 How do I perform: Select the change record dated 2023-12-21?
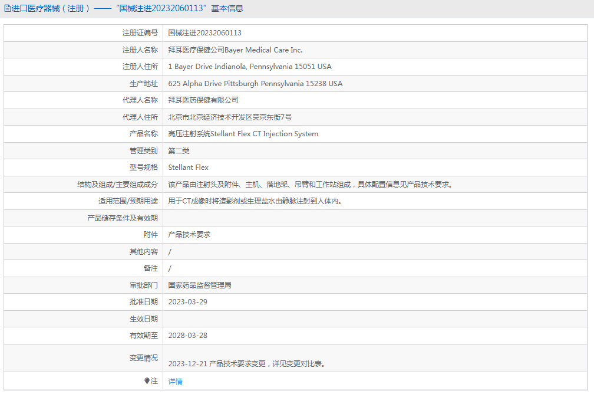[x=247, y=364]
